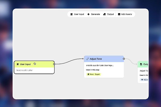Screen dimensions: 161x107
Task: Click the 'Adjust To' text in Output node
Action: coord(144,71)
